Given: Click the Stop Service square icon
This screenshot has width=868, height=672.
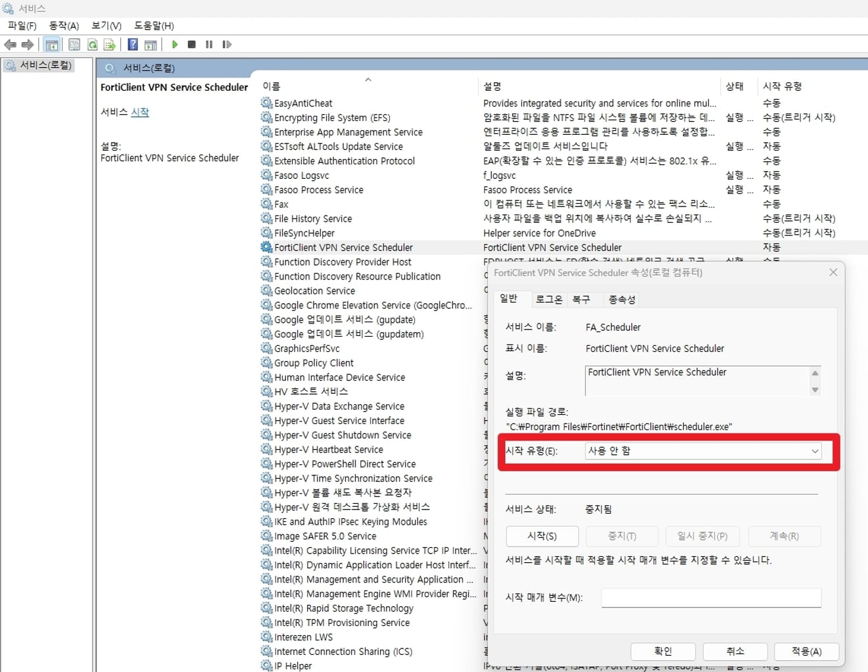Looking at the screenshot, I should click(x=191, y=45).
